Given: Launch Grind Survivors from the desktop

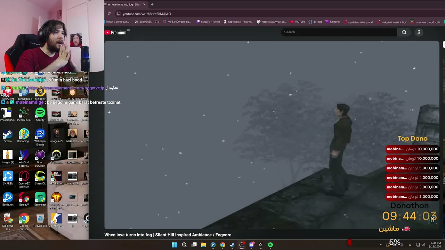Looking at the screenshot, I should tap(40, 159).
